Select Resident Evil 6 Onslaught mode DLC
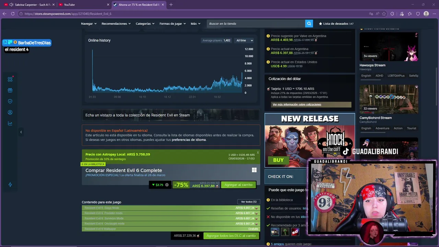The image size is (439, 247). [171, 224]
